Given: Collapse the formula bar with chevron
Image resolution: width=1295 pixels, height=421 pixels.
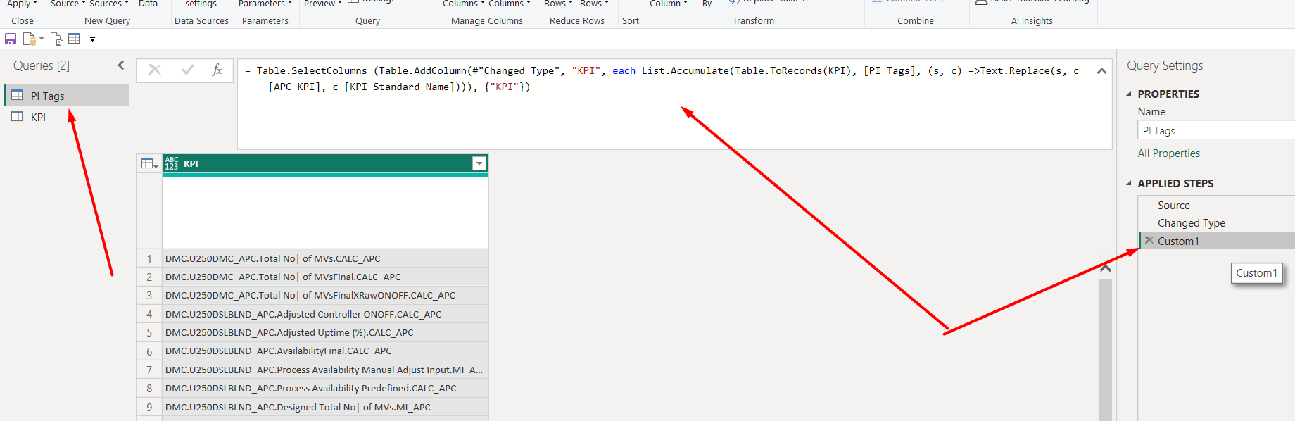Looking at the screenshot, I should (1101, 71).
